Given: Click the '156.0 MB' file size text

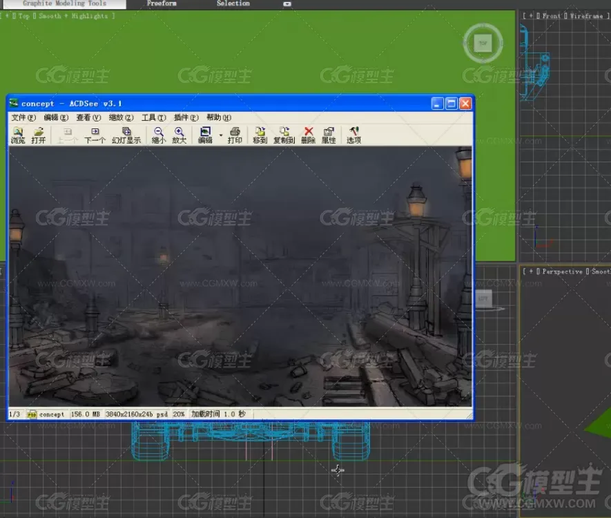Looking at the screenshot, I should (x=86, y=414).
